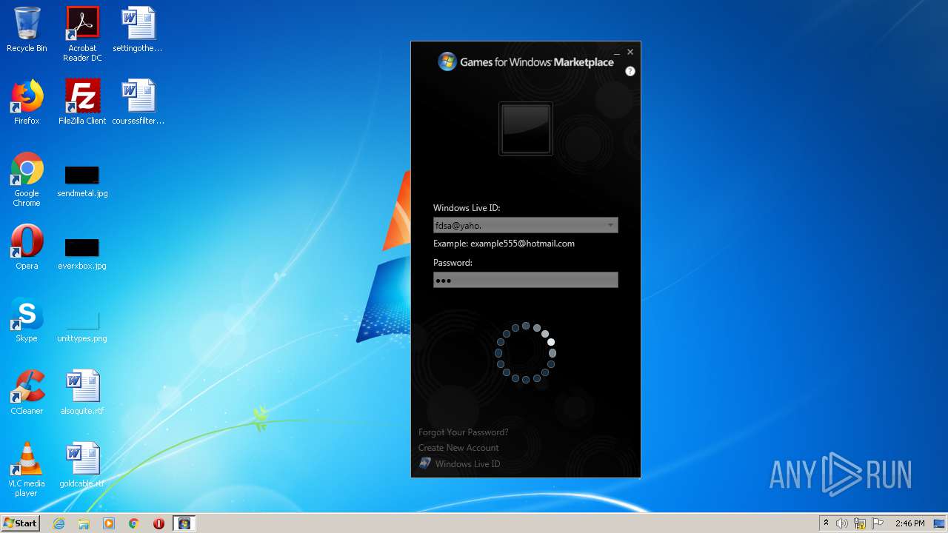Click the gamer picture placeholder tile

[526, 129]
